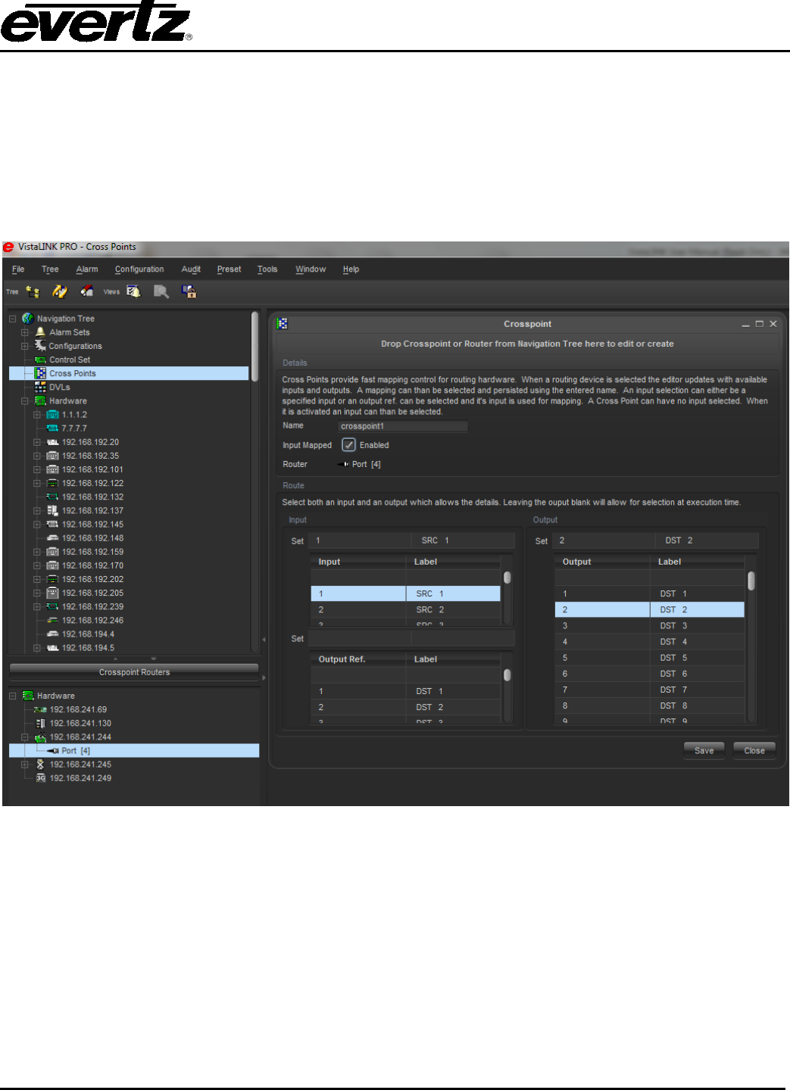Click the Input list vertical scrollbar
This screenshot has width=790, height=1090.
coord(507,578)
